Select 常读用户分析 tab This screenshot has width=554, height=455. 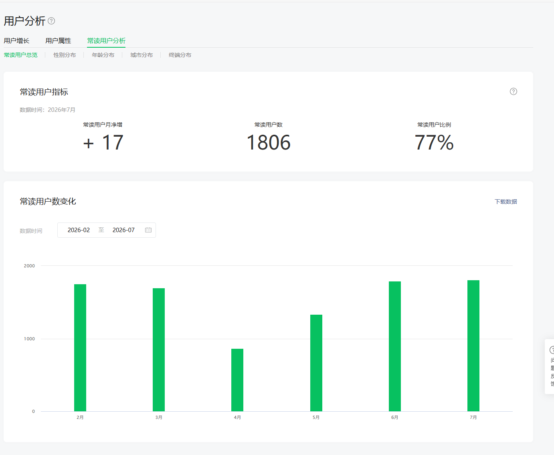coord(106,40)
